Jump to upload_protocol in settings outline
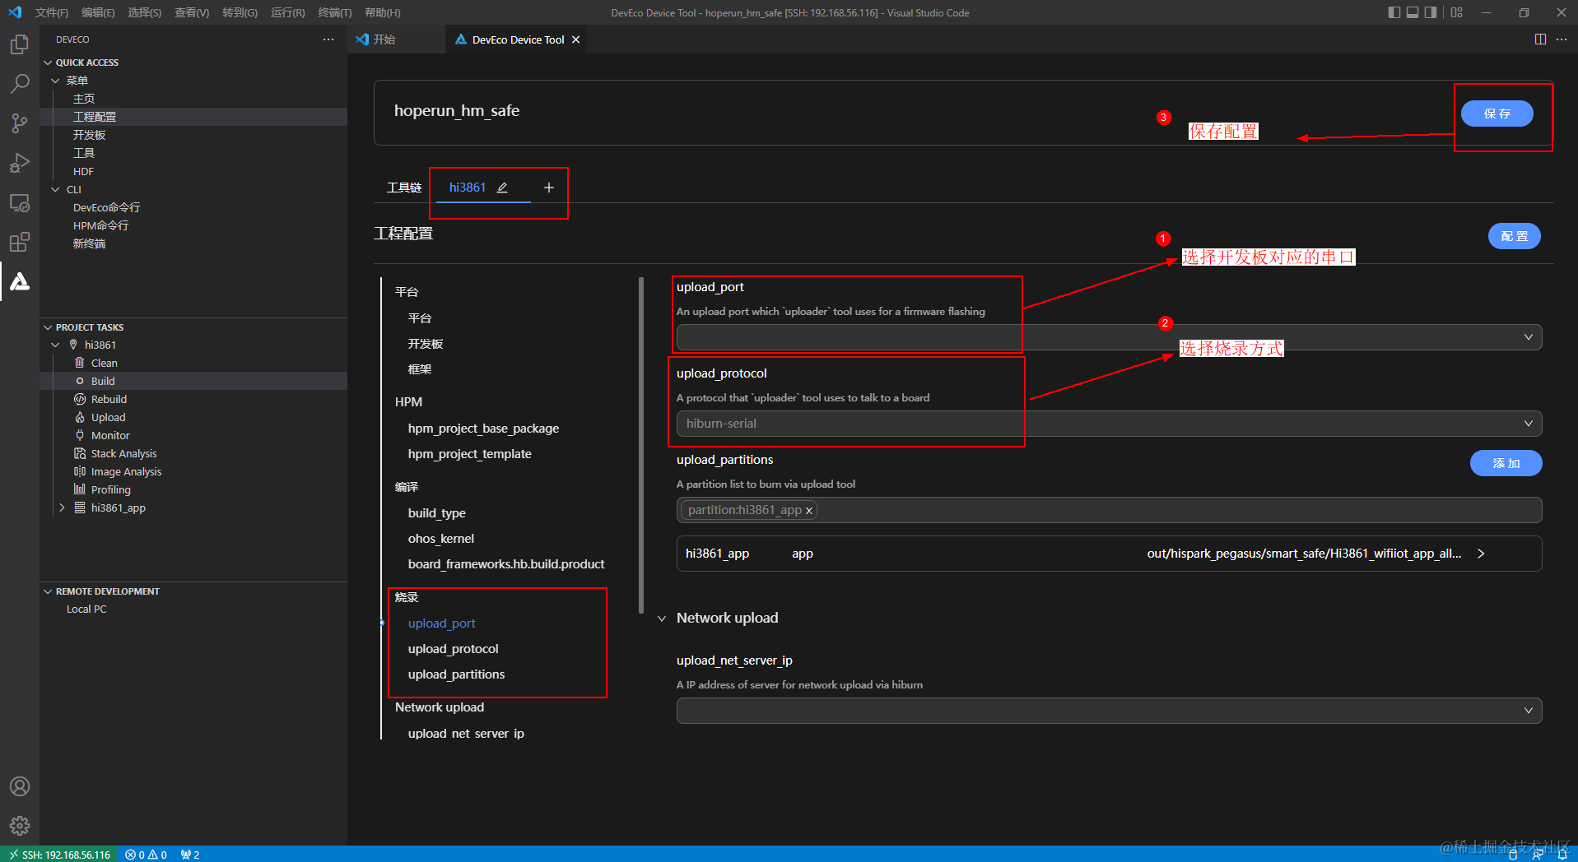The image size is (1578, 862). 454,649
